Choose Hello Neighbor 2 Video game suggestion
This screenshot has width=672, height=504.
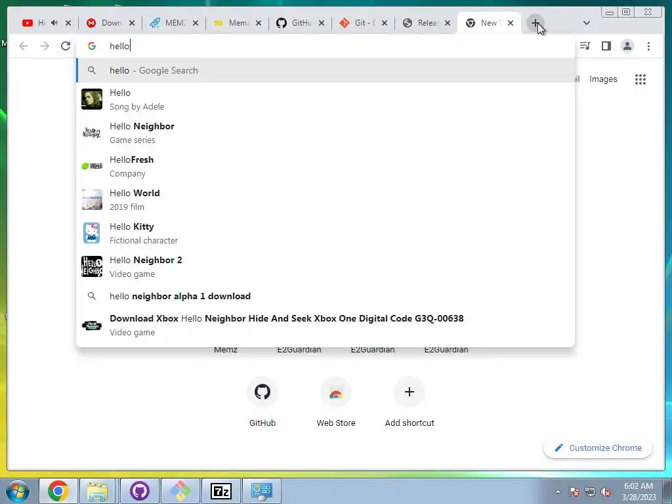(x=325, y=266)
